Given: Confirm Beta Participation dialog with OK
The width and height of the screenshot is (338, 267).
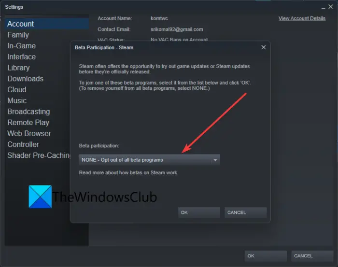Looking at the screenshot, I should coord(199,213).
